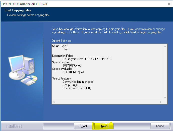Click the computer and CD setup illustration
Viewport: 173px width, 131px height.
click(23, 70)
